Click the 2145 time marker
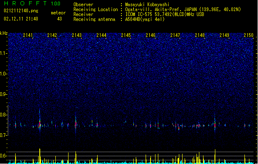 click(126, 35)
